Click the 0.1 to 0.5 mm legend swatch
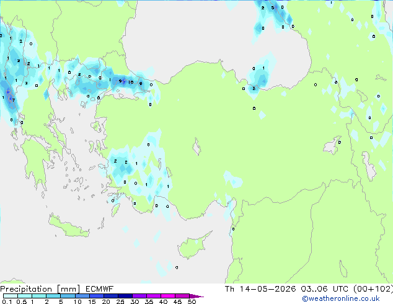 pos(11,296)
